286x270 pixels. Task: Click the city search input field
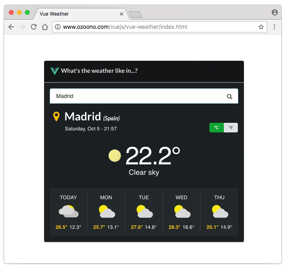[144, 96]
